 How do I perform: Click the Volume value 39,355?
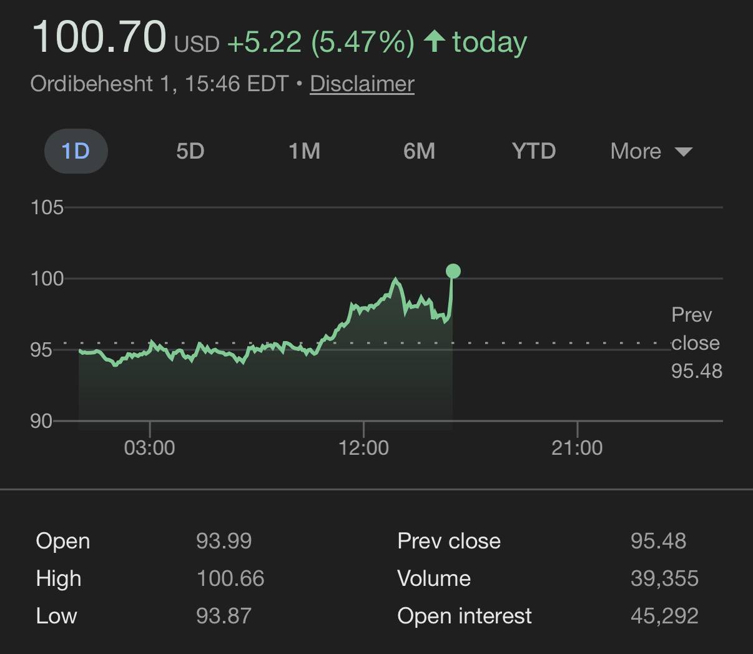[x=664, y=578]
